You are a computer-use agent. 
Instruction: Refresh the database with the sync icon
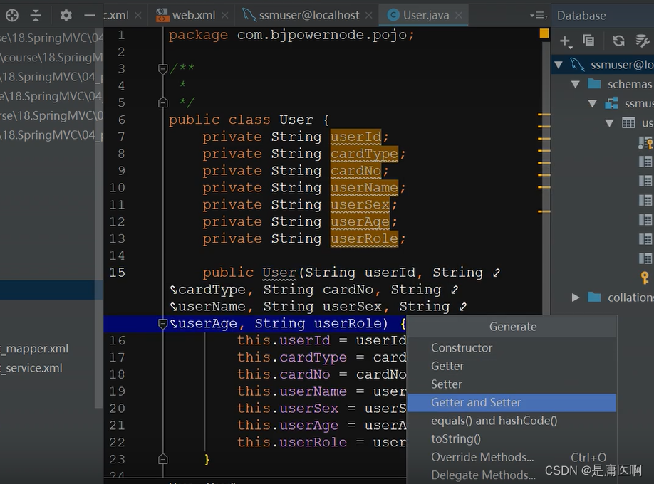tap(618, 41)
